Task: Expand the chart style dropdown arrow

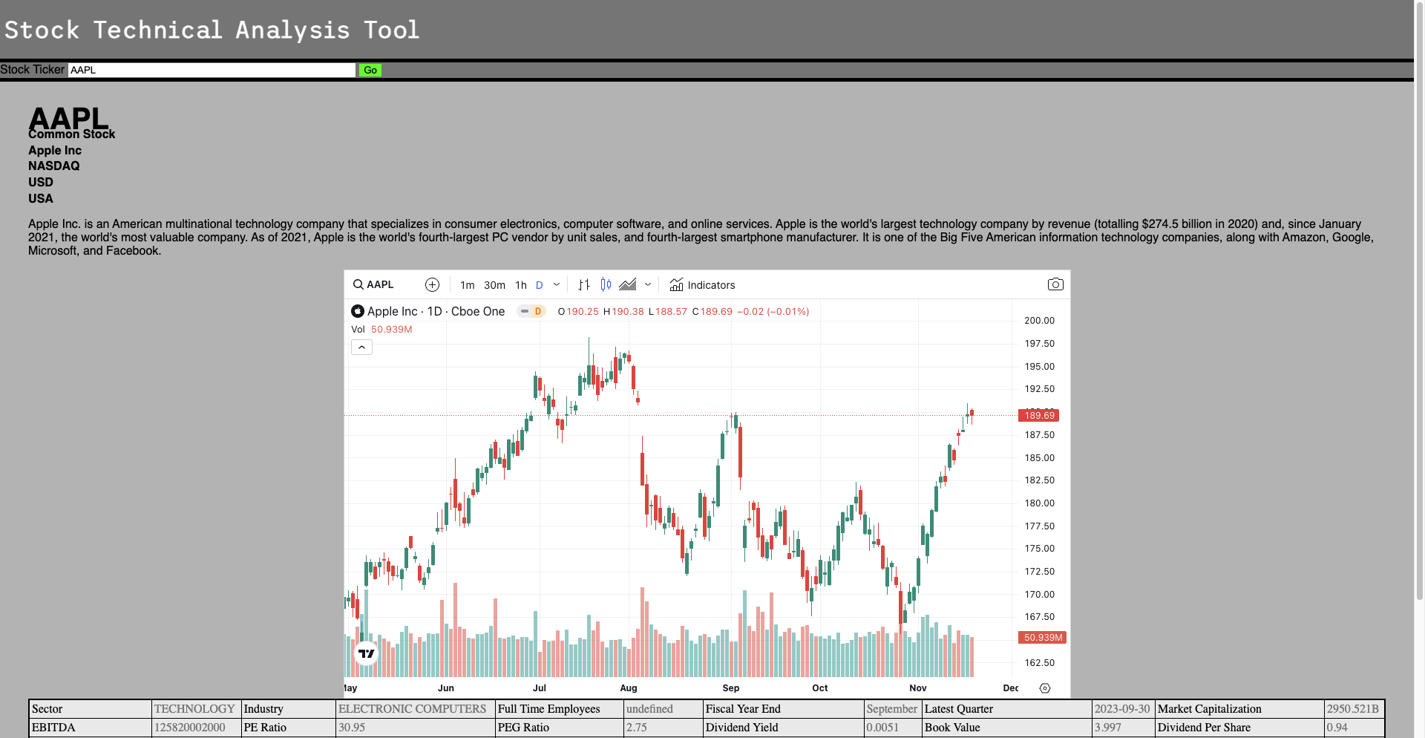Action: [x=648, y=284]
